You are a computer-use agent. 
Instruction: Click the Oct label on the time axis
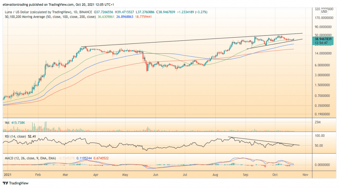[x=275, y=174]
